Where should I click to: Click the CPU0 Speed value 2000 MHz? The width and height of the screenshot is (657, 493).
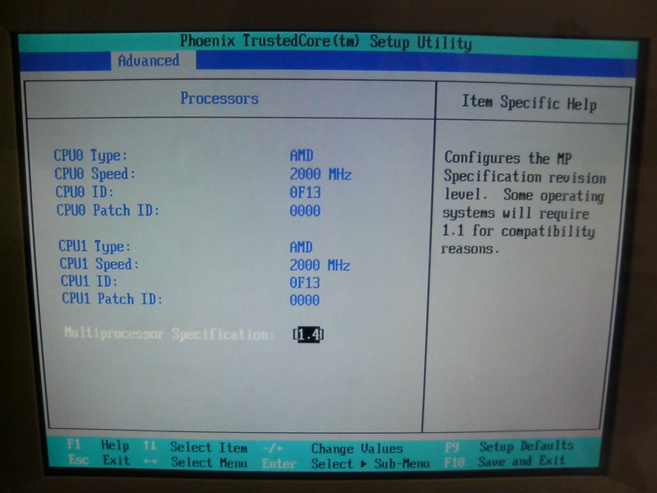pyautogui.click(x=320, y=174)
